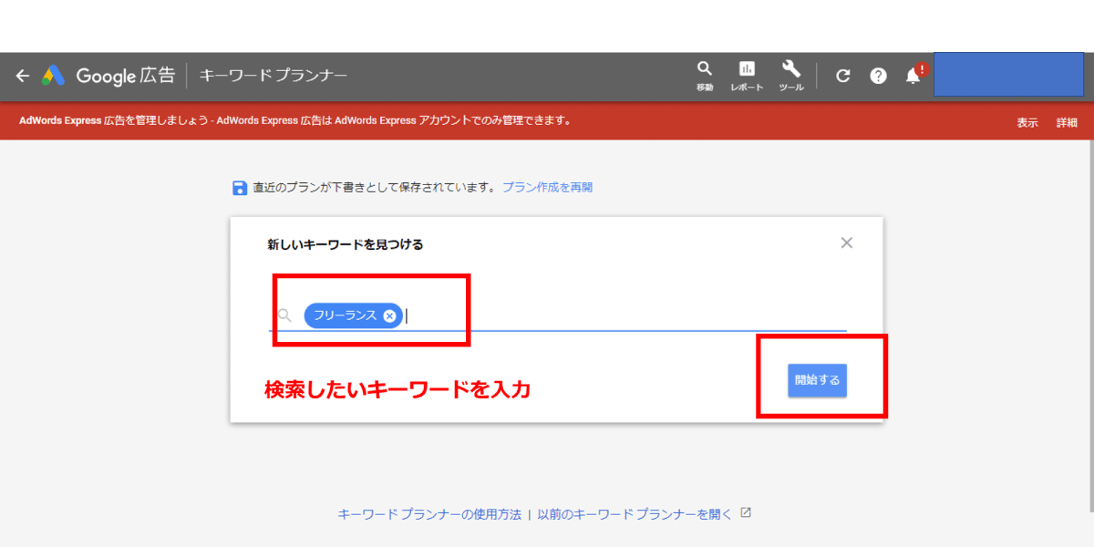The width and height of the screenshot is (1094, 547).
Task: Click the account area in header
Action: [1008, 75]
